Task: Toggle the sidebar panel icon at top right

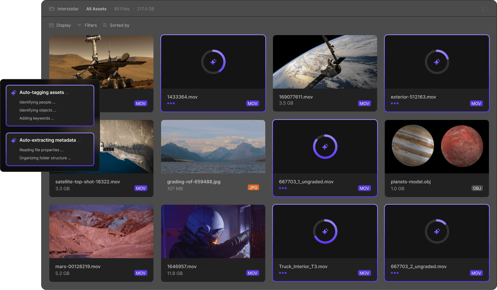Action: click(x=485, y=9)
